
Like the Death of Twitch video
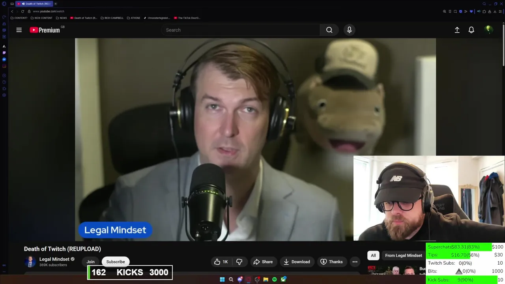(221, 262)
